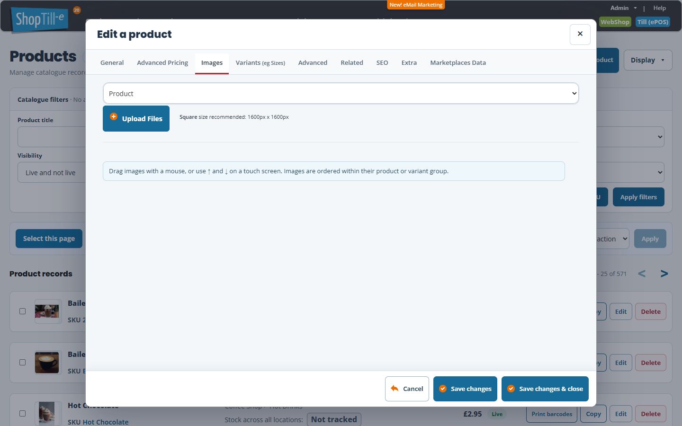The height and width of the screenshot is (426, 682).
Task: Click the checkmark icon on Save changes
Action: click(443, 389)
